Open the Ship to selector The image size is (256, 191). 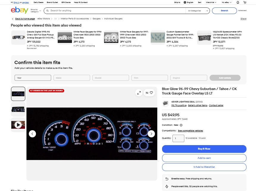click(177, 2)
